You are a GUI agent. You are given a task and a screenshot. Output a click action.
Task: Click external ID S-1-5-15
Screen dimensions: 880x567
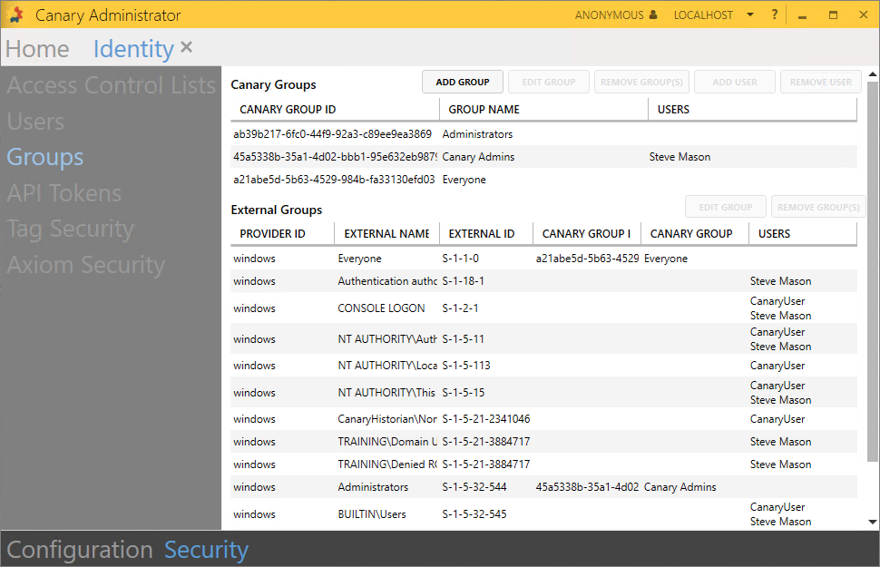(463, 393)
